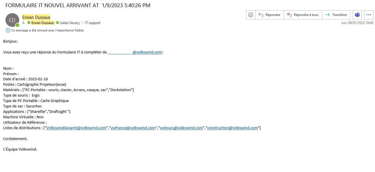
Task: Click presence circle beside IT support
Action: tap(83, 23)
